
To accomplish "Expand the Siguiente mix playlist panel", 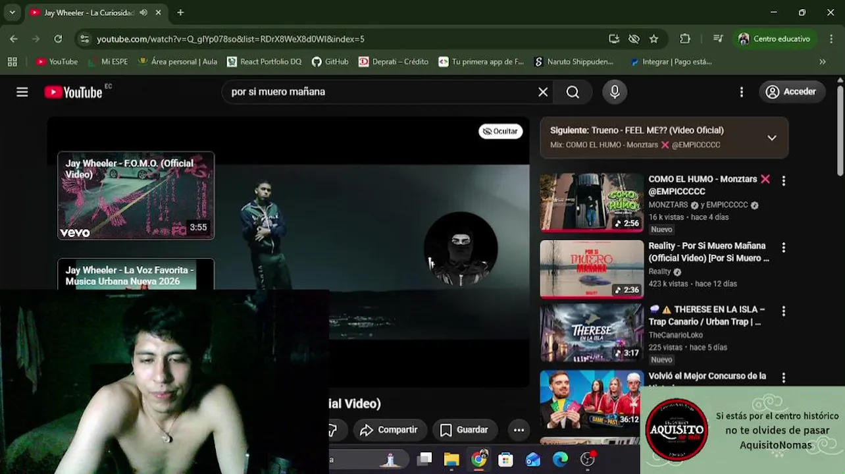I will click(x=772, y=138).
